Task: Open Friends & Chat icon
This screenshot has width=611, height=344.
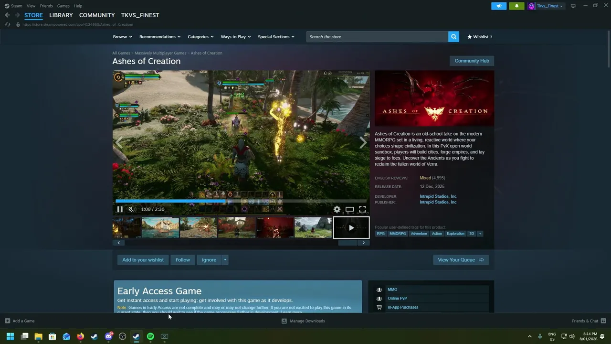Action: coord(603,321)
